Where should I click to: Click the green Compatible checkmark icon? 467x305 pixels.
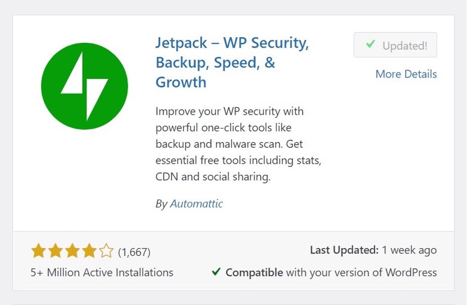[x=216, y=271]
